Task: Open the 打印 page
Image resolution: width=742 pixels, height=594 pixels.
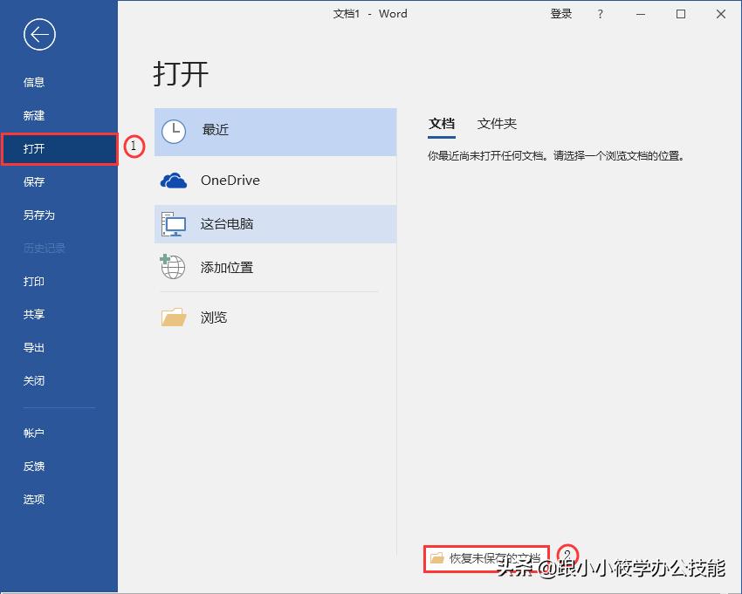Action: pos(33,281)
